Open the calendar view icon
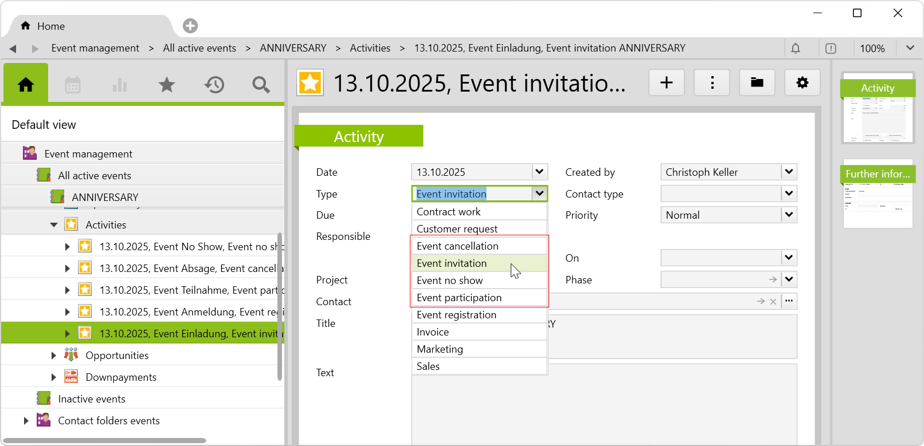Viewport: 924px width, 446px height. pyautogui.click(x=73, y=85)
